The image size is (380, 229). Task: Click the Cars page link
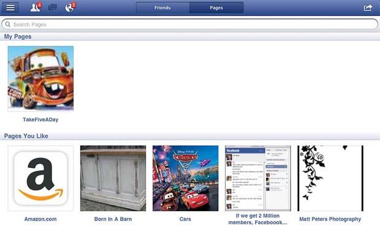(x=185, y=219)
